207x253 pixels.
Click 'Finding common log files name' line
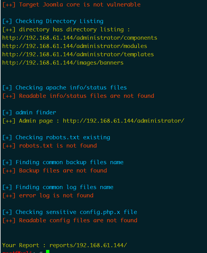coord(58,187)
